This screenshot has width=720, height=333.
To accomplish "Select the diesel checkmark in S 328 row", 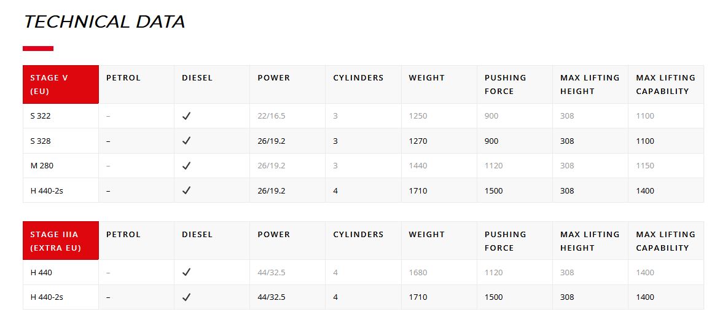I will click(x=187, y=141).
